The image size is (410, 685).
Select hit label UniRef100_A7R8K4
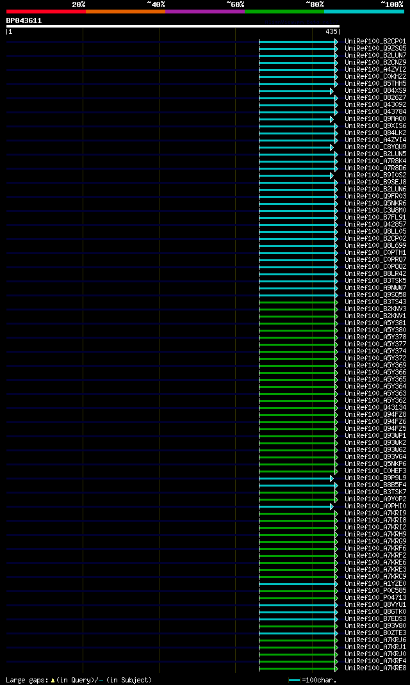coord(375,161)
